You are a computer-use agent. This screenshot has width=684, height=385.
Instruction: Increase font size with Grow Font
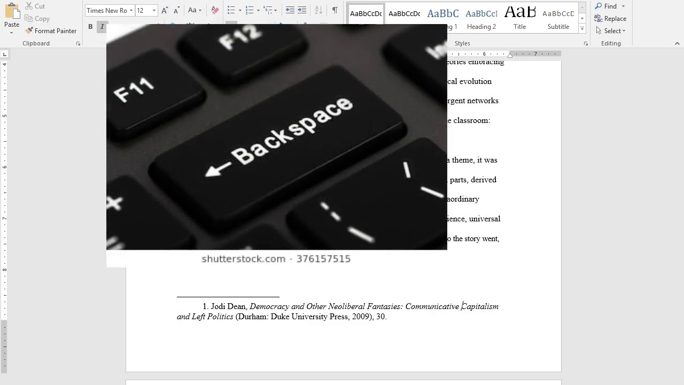coord(165,10)
